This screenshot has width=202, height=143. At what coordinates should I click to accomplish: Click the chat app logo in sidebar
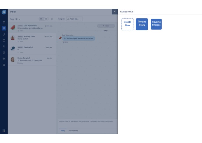click(4, 12)
